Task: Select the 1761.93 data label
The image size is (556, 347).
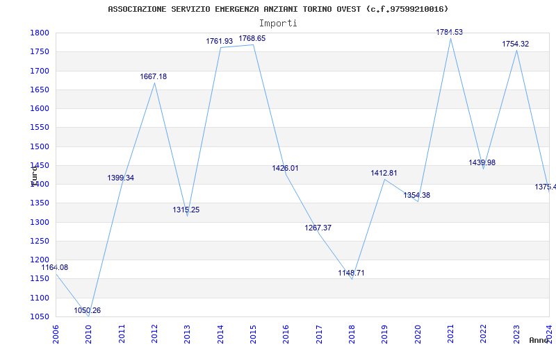Action: coord(220,42)
